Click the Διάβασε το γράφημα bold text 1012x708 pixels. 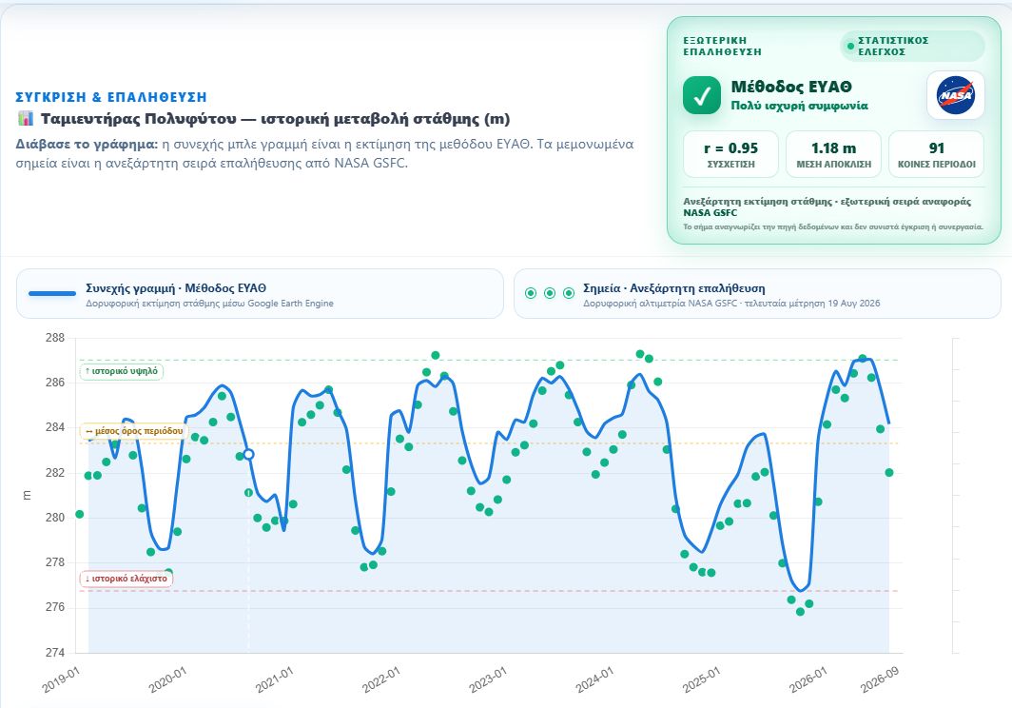tap(87, 144)
